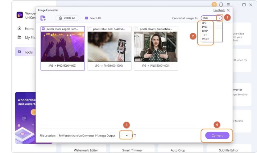Open Auto Crop in main window
This screenshot has height=153, width=257.
pos(178,150)
